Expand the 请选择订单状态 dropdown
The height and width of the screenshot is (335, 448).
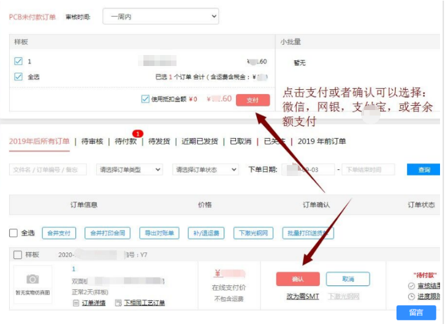click(x=206, y=170)
